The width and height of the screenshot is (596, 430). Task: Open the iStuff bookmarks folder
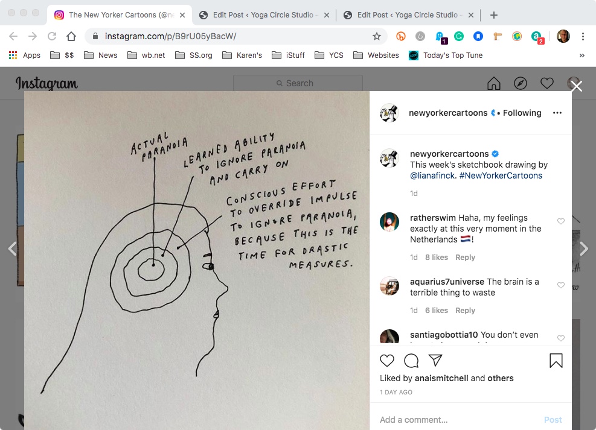(x=288, y=55)
